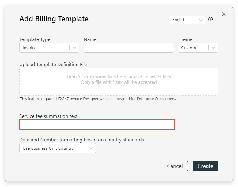Click the Add Billing Template heading

coord(54,19)
